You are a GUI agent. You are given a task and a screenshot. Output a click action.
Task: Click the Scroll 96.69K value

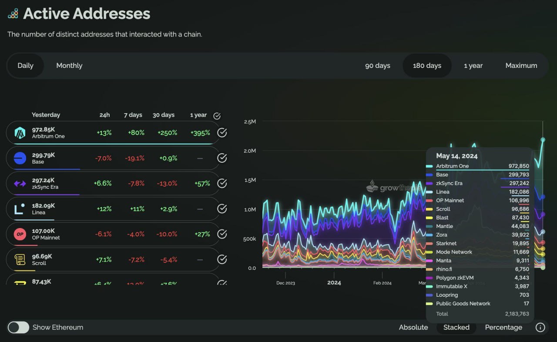pyautogui.click(x=42, y=257)
